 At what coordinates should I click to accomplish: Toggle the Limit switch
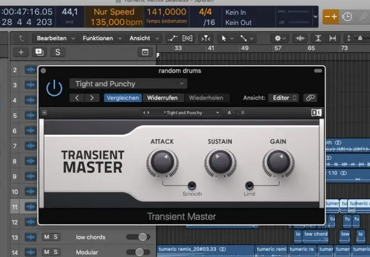point(250,186)
